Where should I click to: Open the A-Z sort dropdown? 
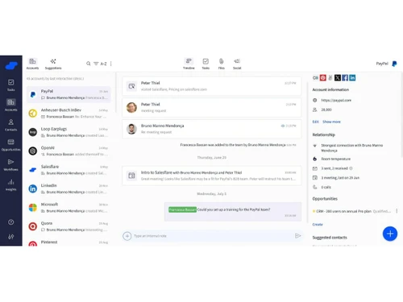tap(103, 64)
